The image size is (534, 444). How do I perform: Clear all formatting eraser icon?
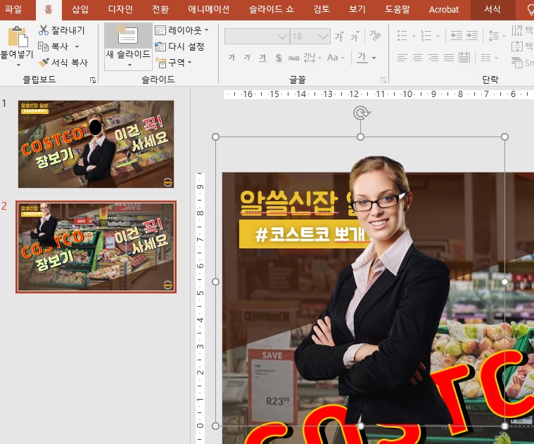375,36
